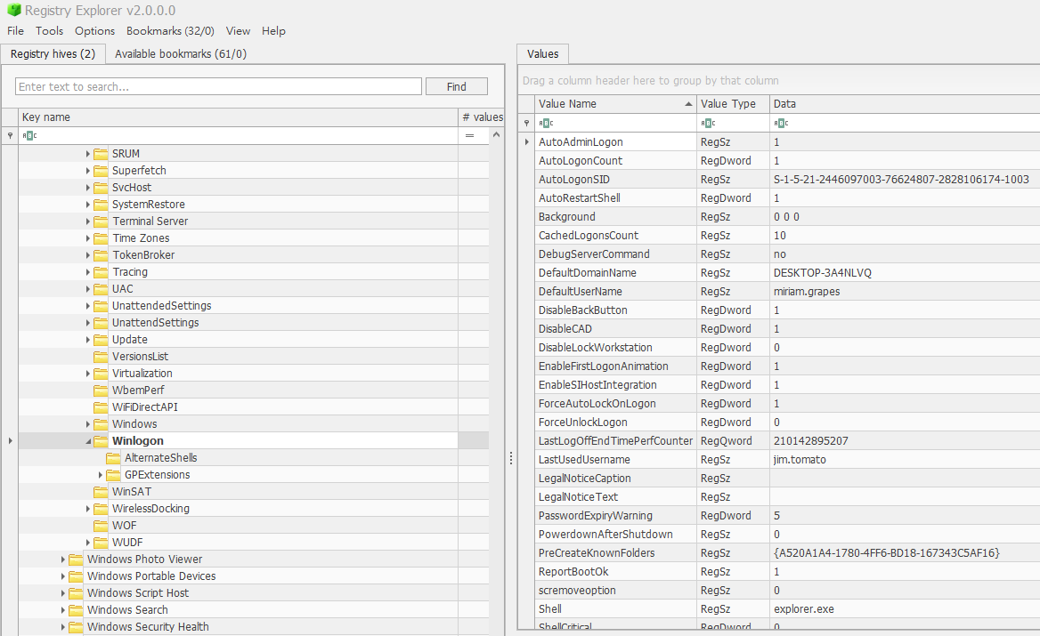Open the Bookmarks (32/0) menu
1040x636 pixels.
(170, 31)
